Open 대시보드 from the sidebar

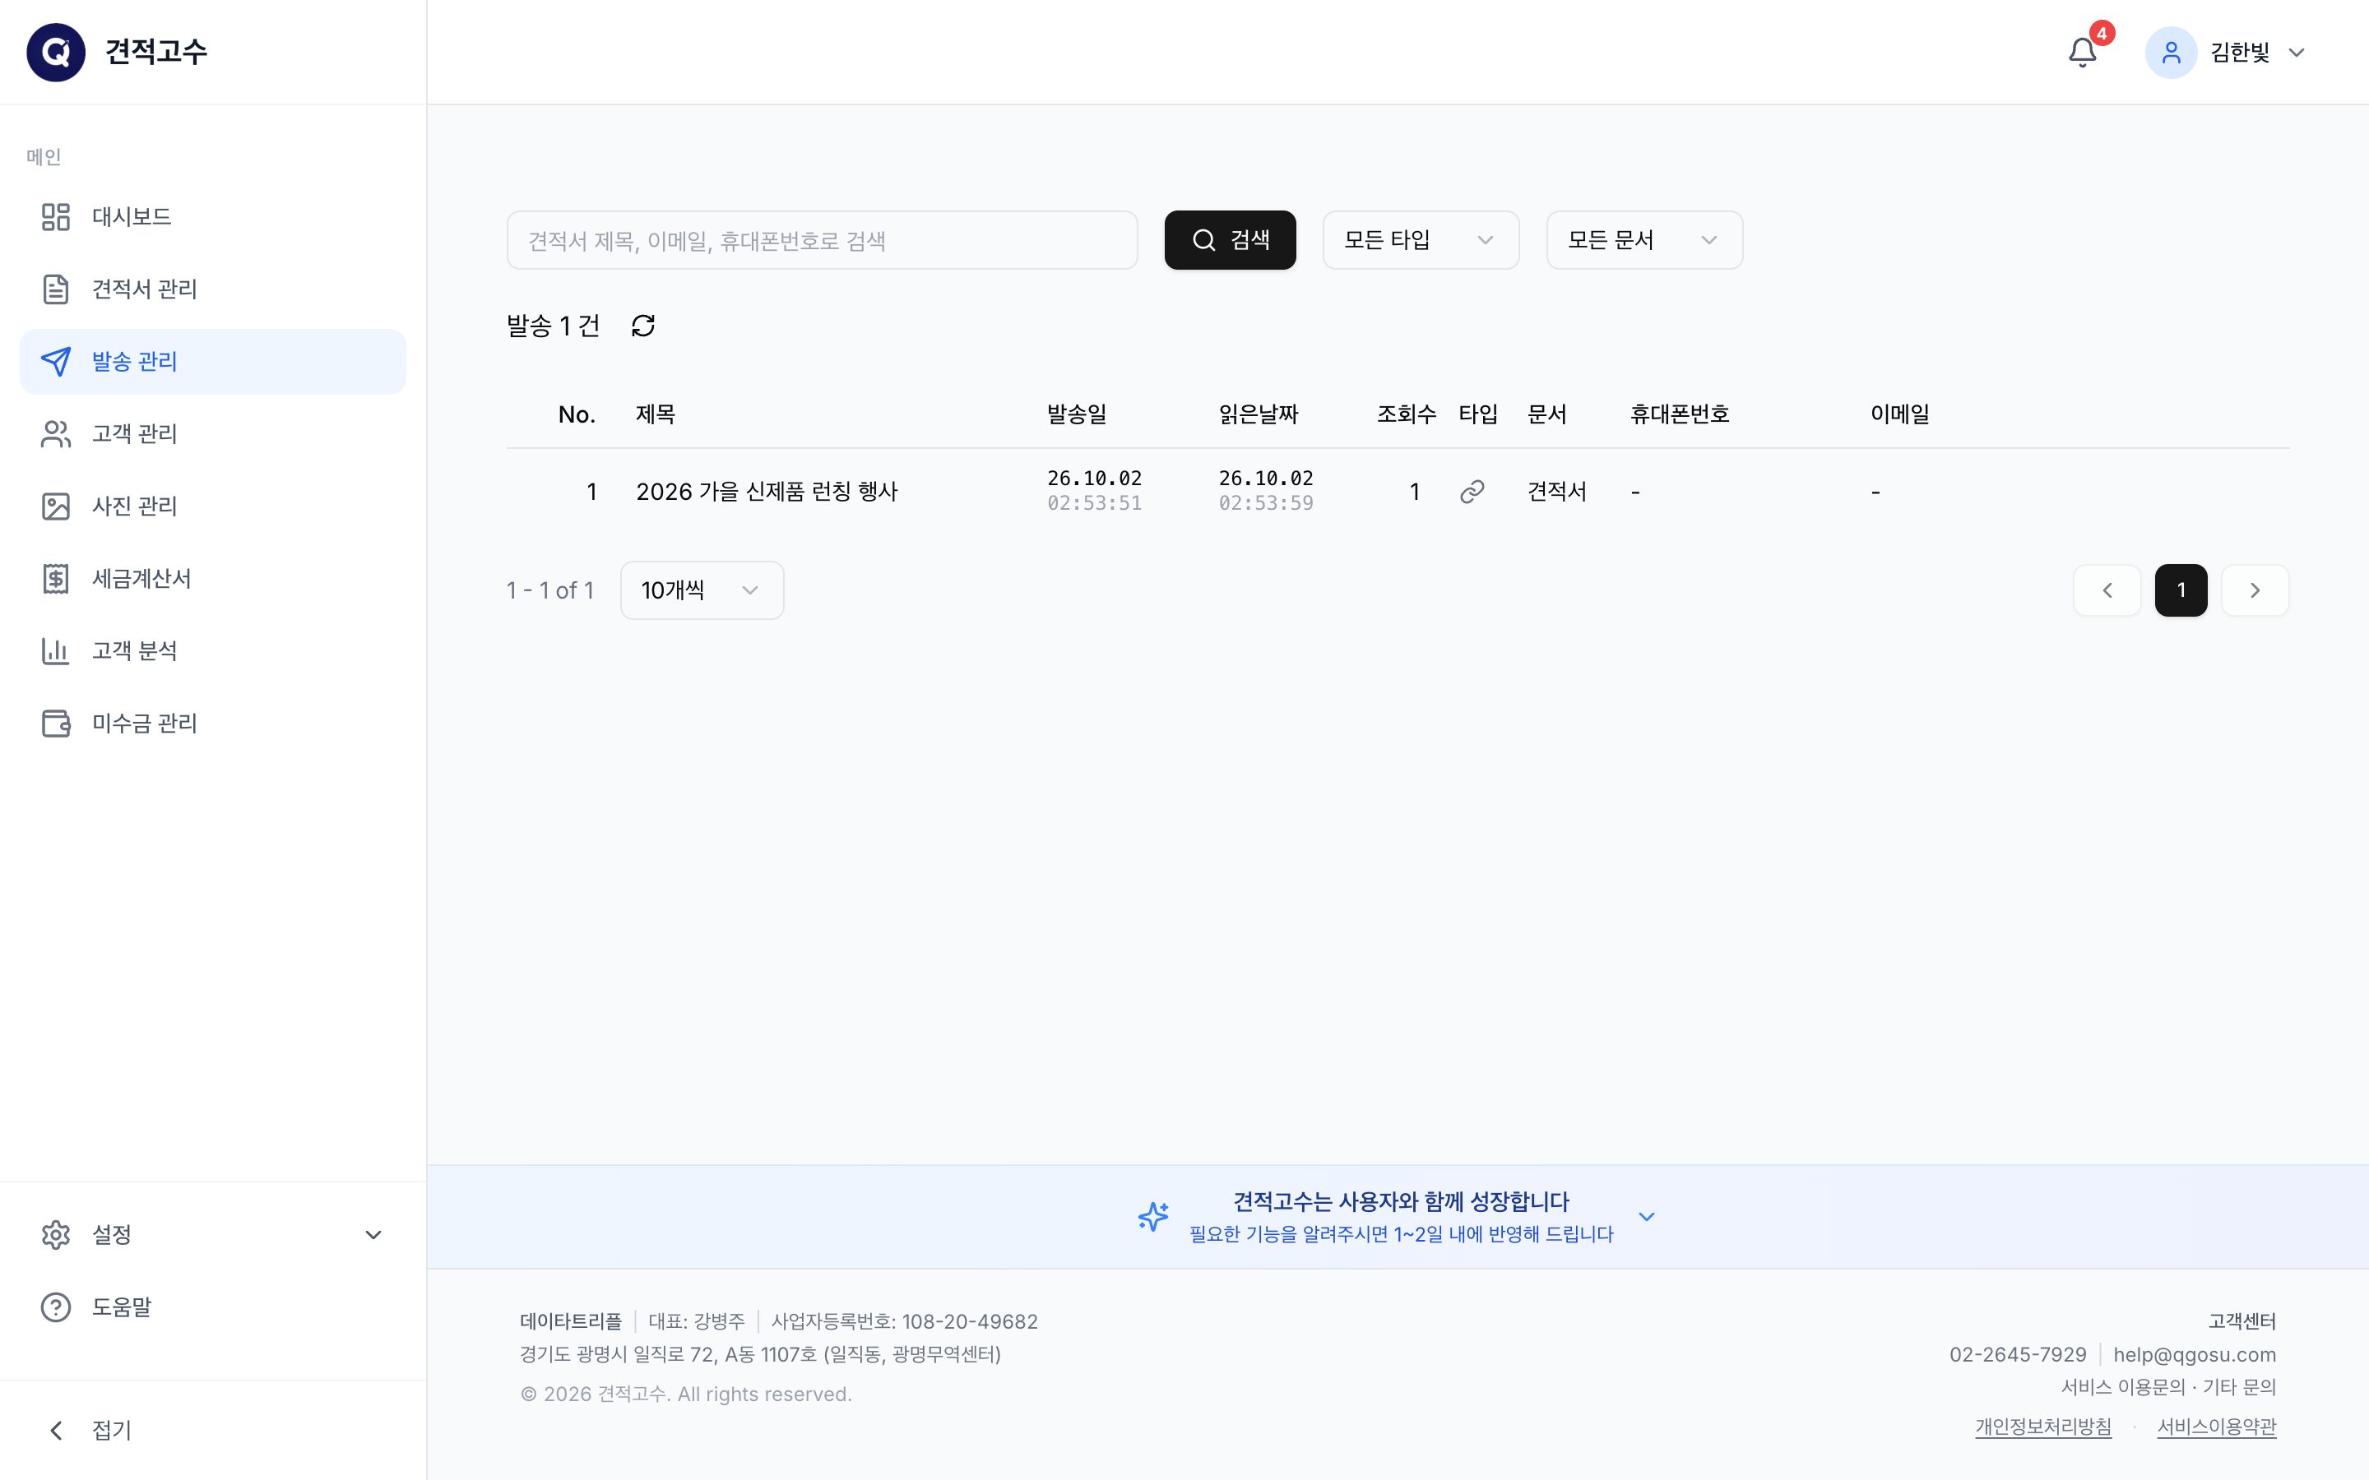(x=212, y=216)
